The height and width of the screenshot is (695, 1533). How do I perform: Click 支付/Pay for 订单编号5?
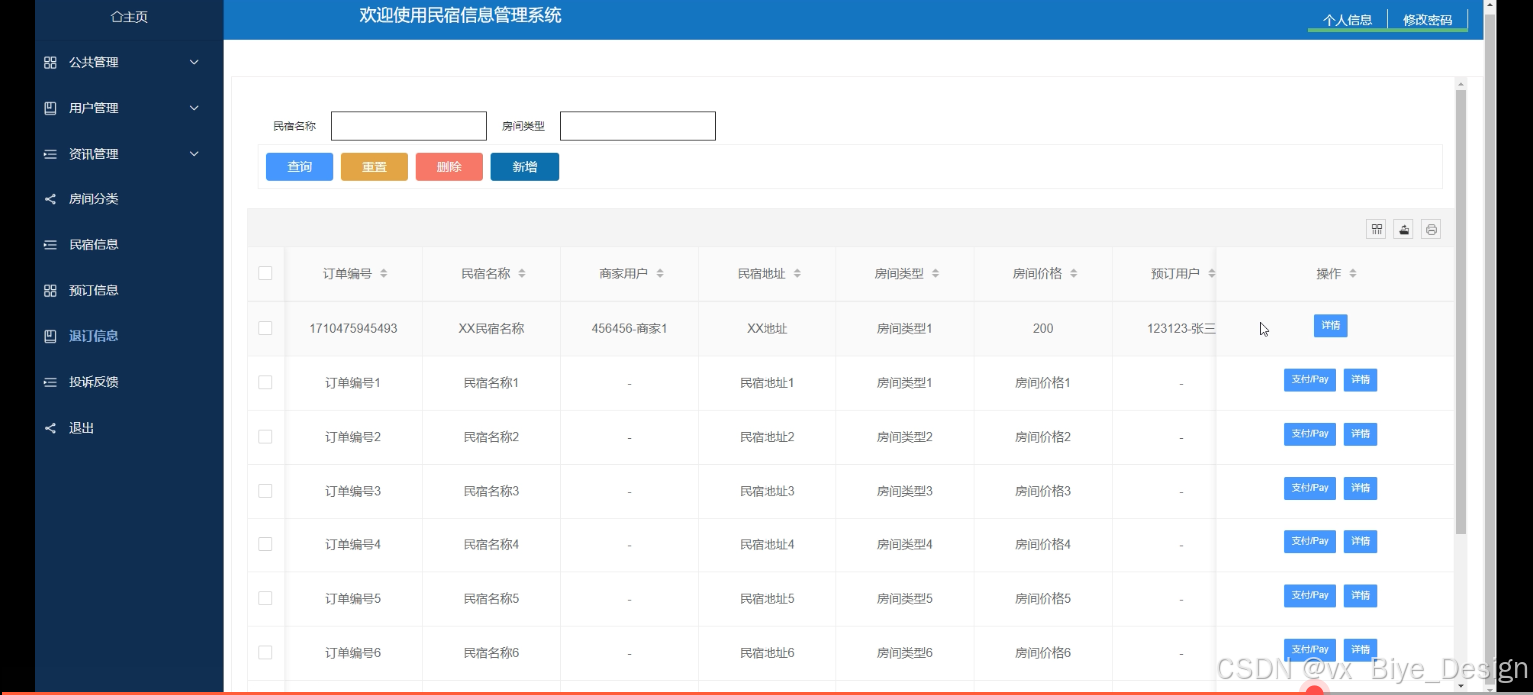(1309, 595)
